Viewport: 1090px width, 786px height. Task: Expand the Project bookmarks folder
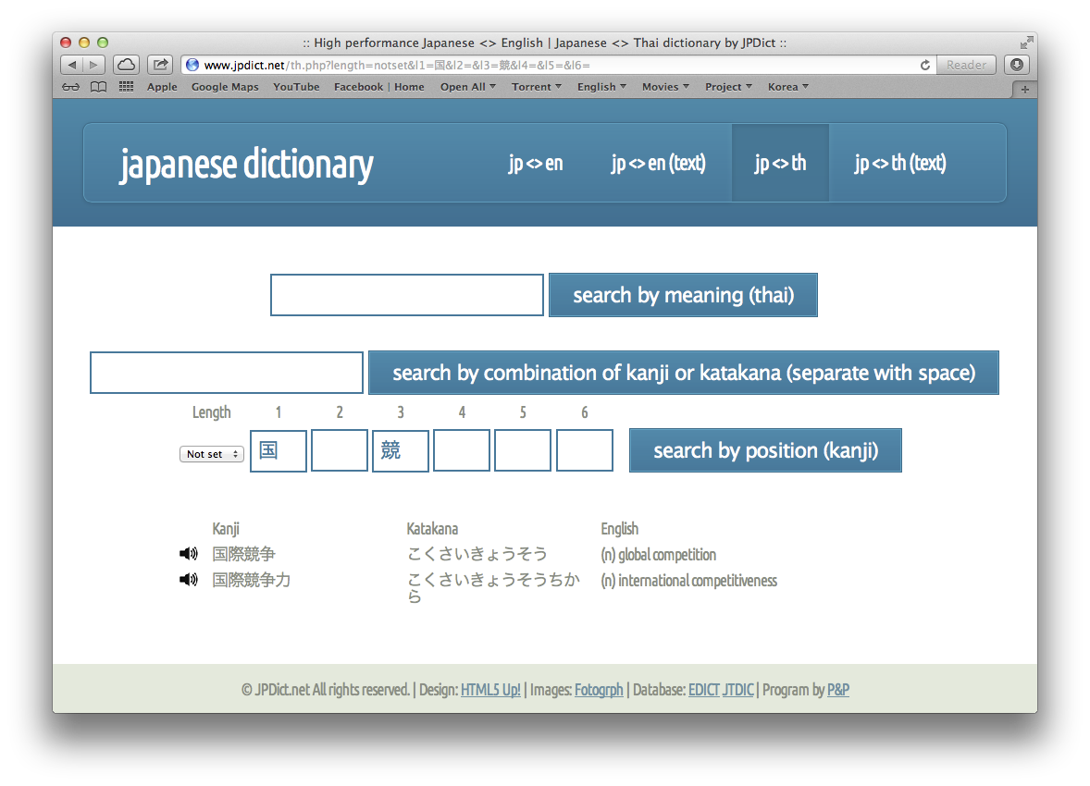(728, 87)
